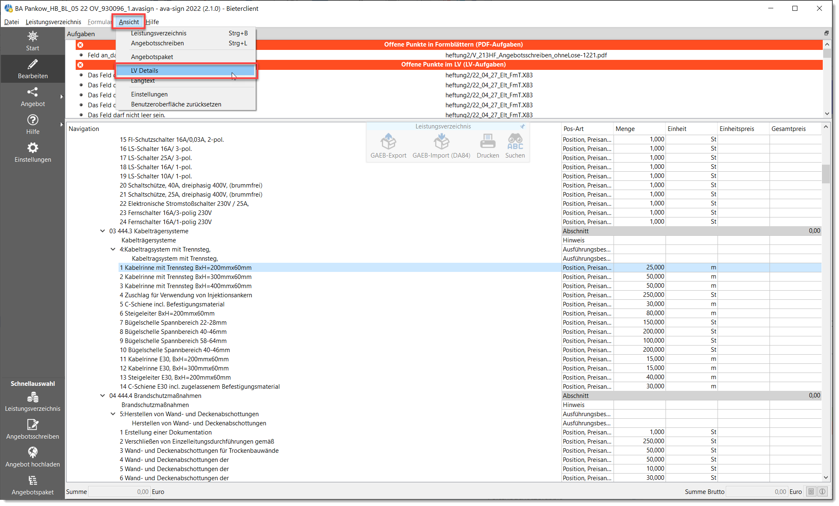Open Hilfe question mark in sidebar

click(x=32, y=120)
